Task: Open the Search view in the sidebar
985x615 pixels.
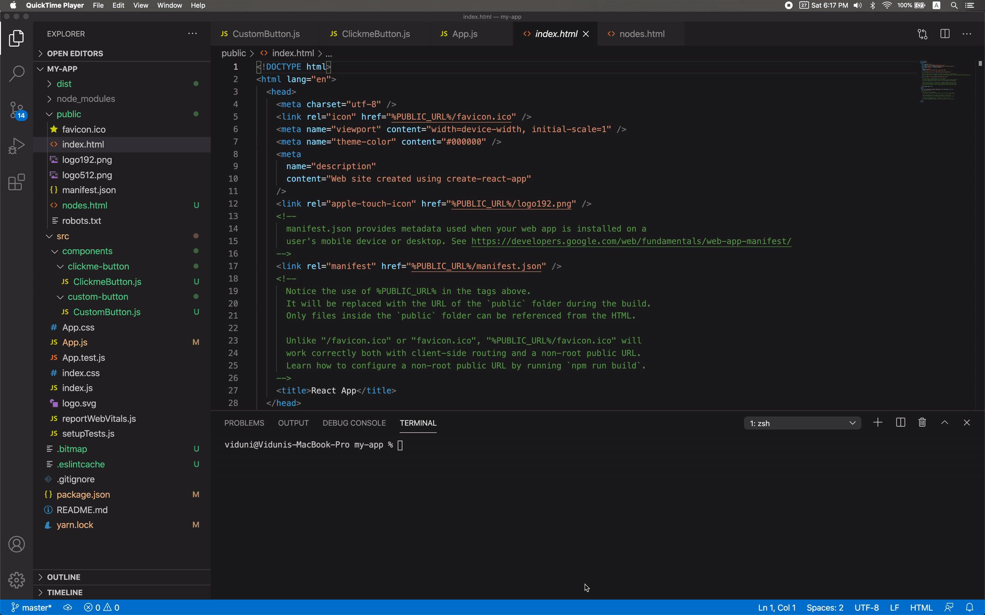Action: click(17, 73)
